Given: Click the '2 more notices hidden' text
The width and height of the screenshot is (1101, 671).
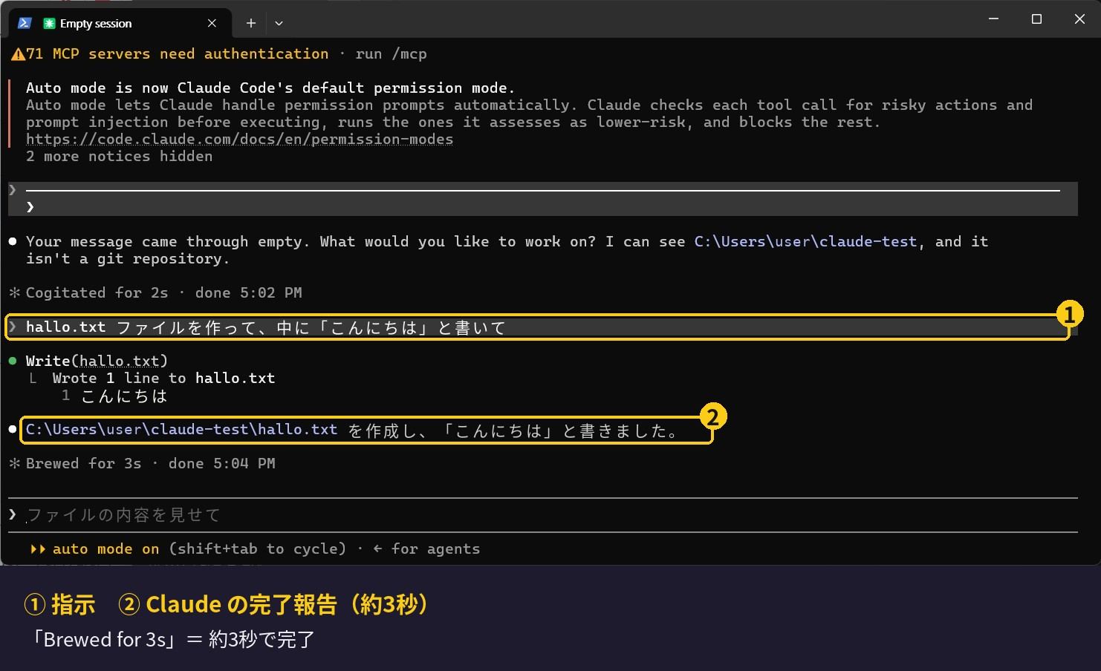Looking at the screenshot, I should tap(119, 156).
